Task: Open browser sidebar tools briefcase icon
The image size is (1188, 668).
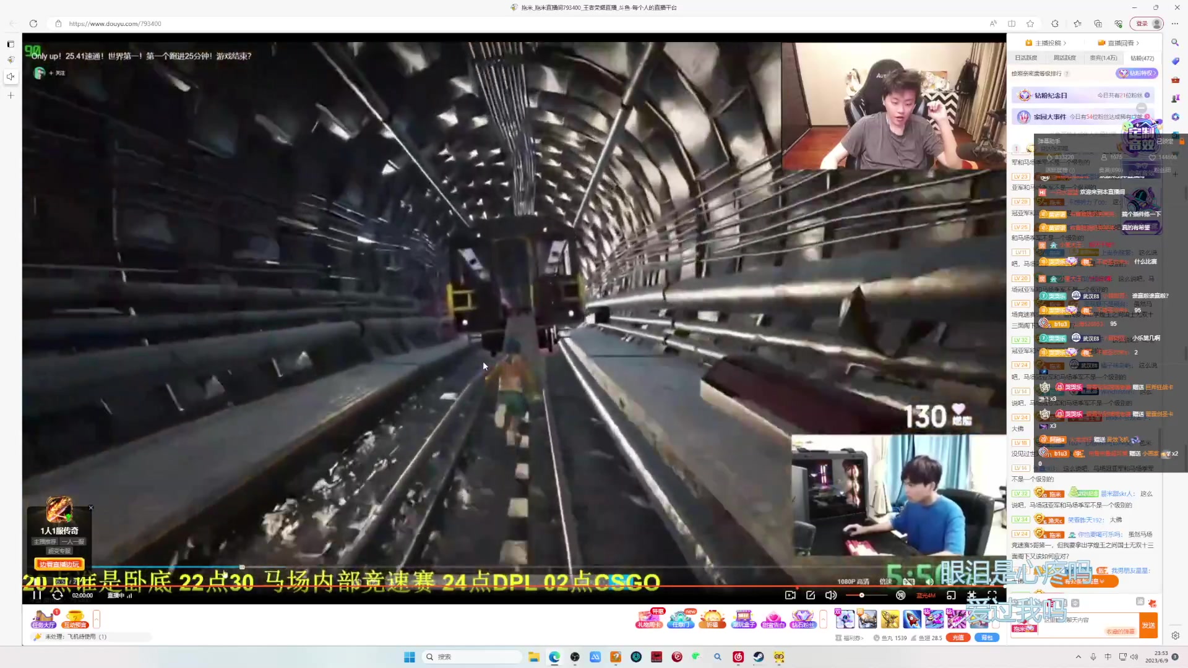Action: [x=1175, y=80]
